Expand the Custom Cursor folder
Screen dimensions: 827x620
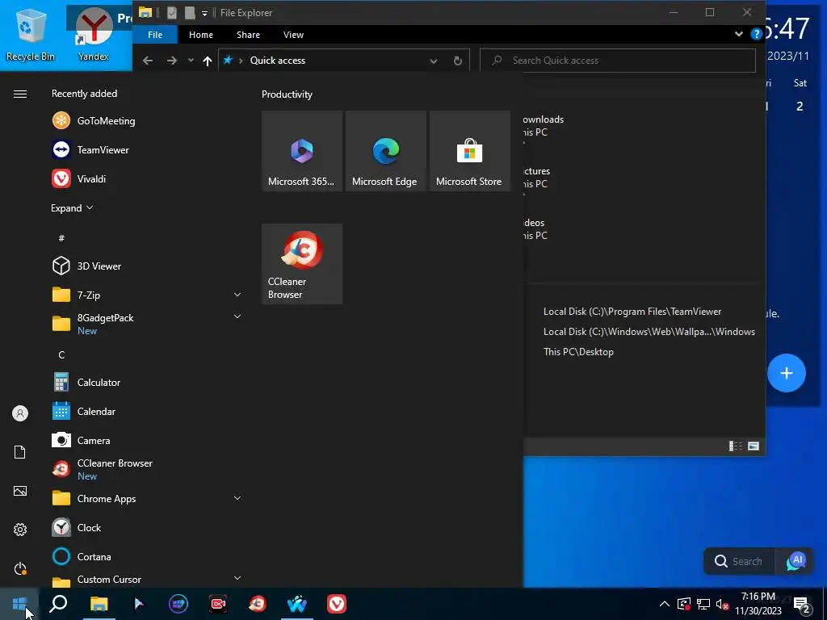pos(237,578)
